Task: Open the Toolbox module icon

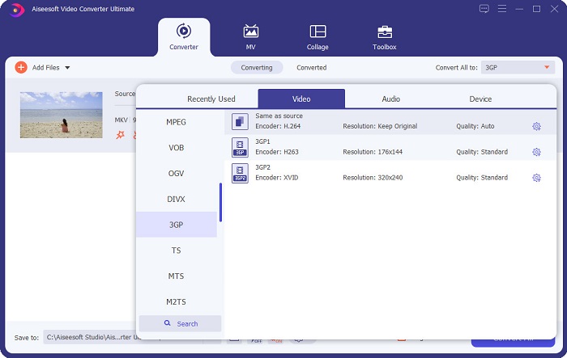Action: (x=385, y=32)
